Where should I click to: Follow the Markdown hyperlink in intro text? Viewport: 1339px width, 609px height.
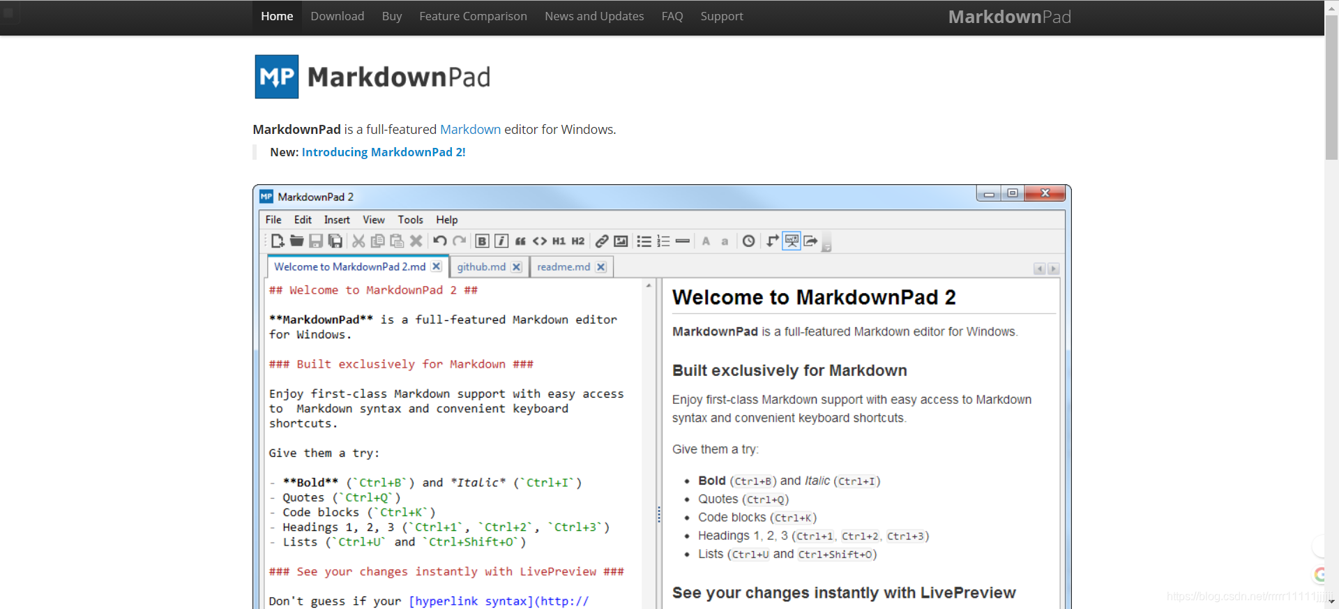coord(471,130)
